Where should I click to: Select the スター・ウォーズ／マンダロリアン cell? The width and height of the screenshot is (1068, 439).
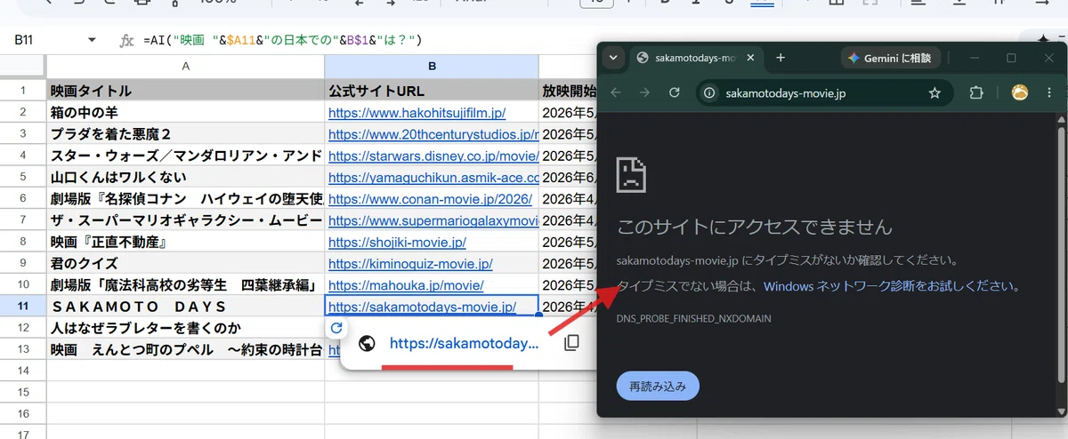(185, 156)
